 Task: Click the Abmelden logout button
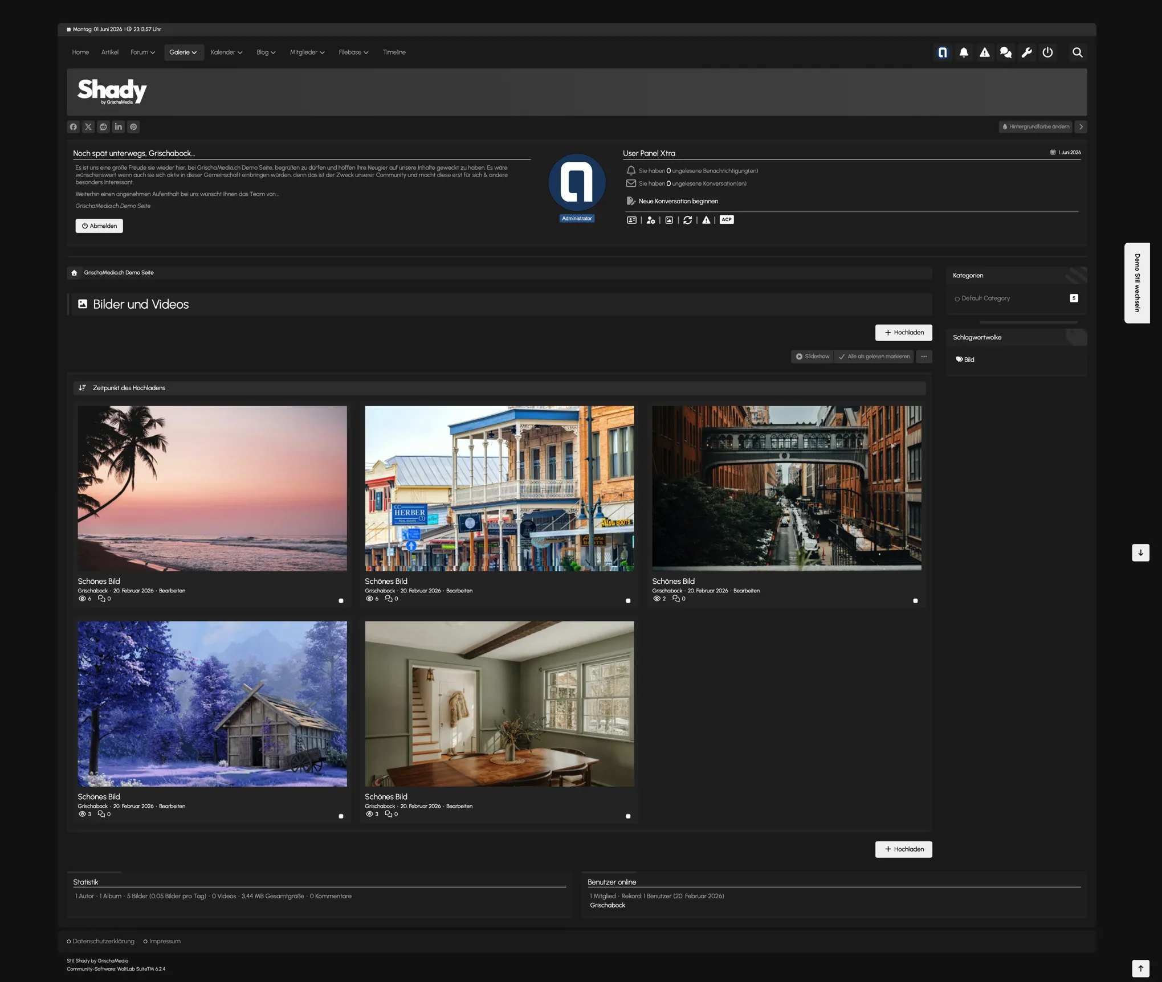(x=99, y=226)
